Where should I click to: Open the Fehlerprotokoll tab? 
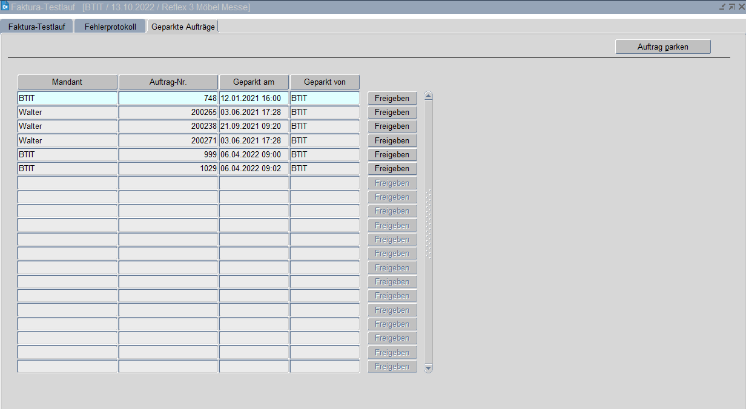[x=110, y=27]
